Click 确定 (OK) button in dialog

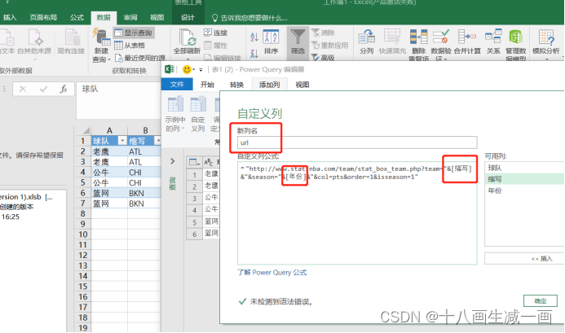pyautogui.click(x=541, y=301)
